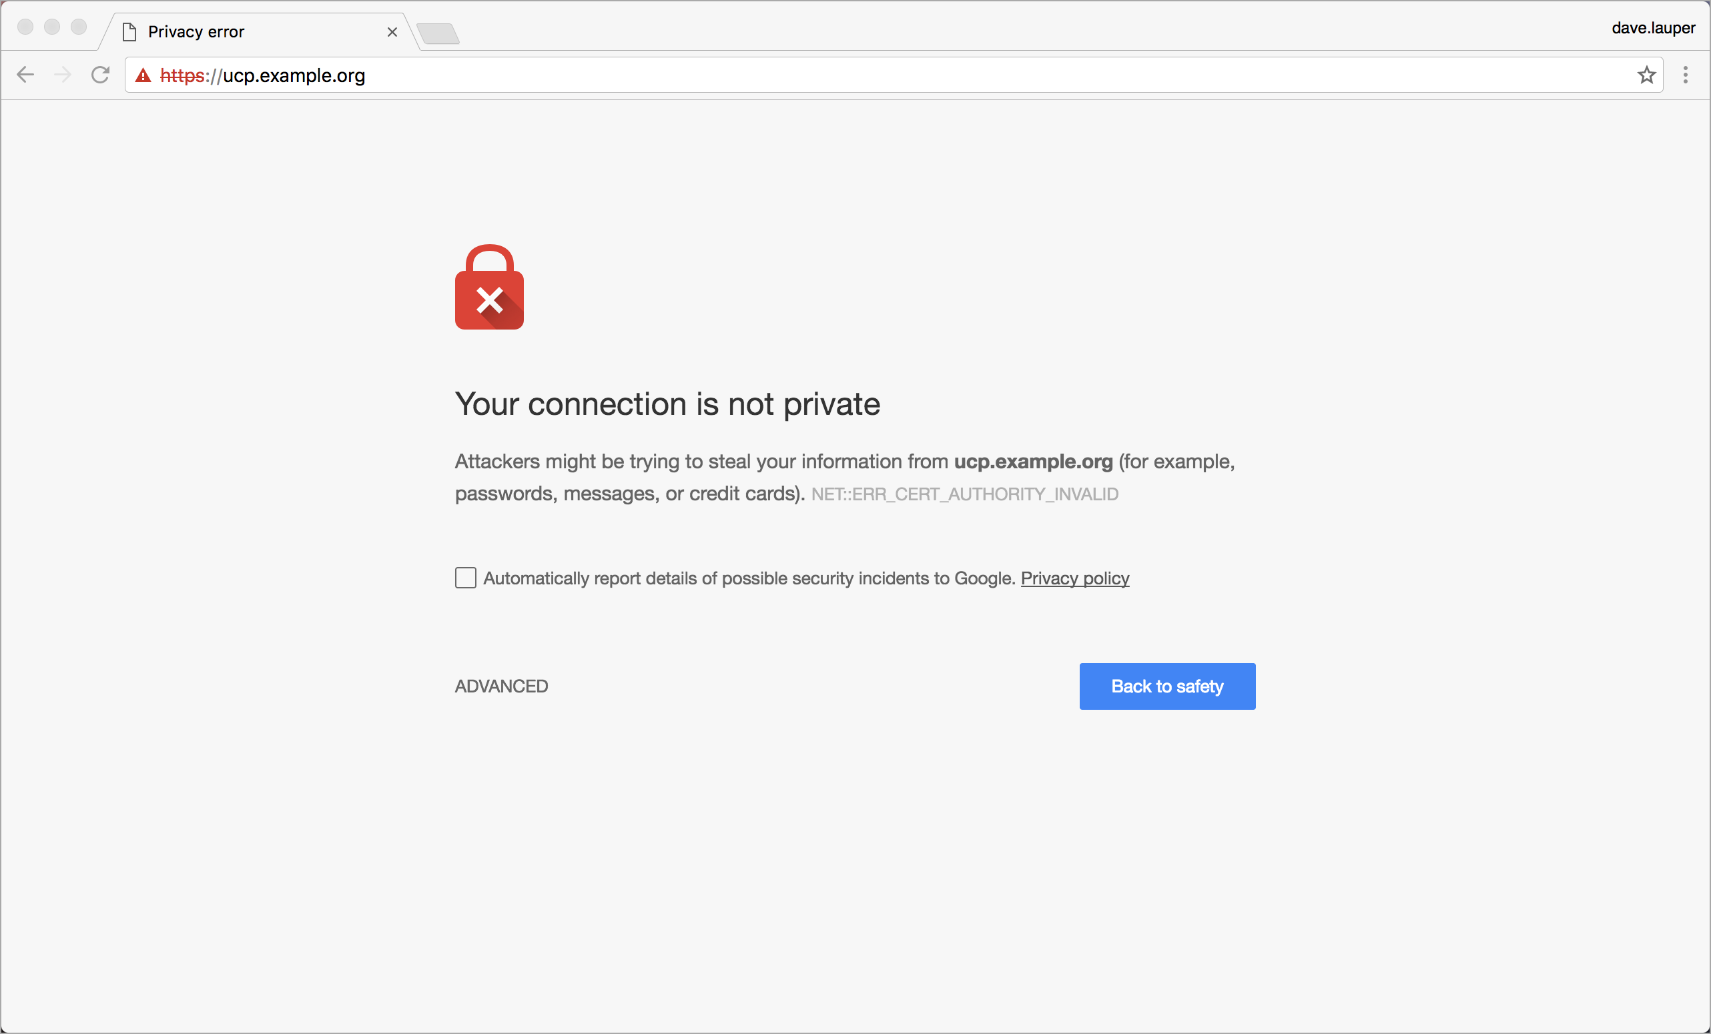The width and height of the screenshot is (1711, 1034).
Task: Click the new tab icon
Action: coord(436,31)
